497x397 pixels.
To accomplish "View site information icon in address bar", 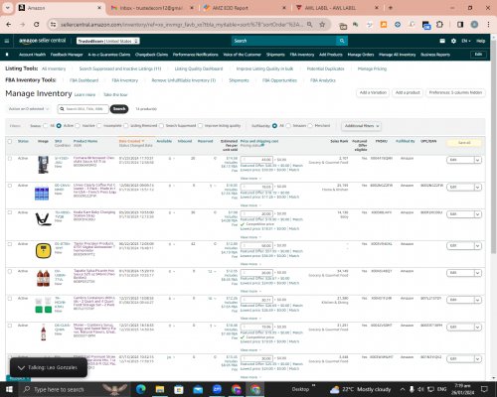I will tap(53, 25).
